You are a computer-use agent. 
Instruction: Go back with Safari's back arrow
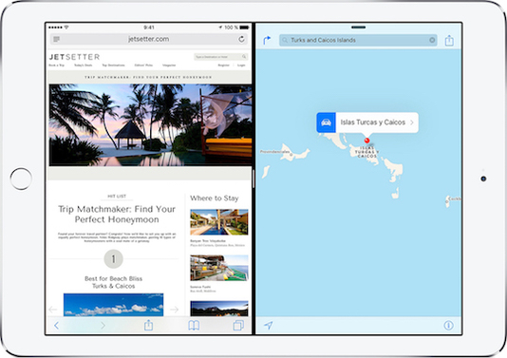pos(57,326)
